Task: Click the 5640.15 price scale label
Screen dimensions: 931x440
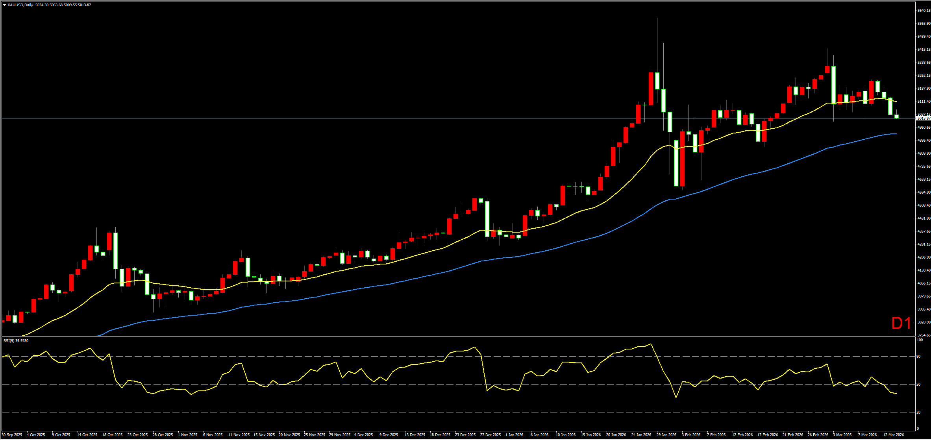Action: pyautogui.click(x=924, y=11)
